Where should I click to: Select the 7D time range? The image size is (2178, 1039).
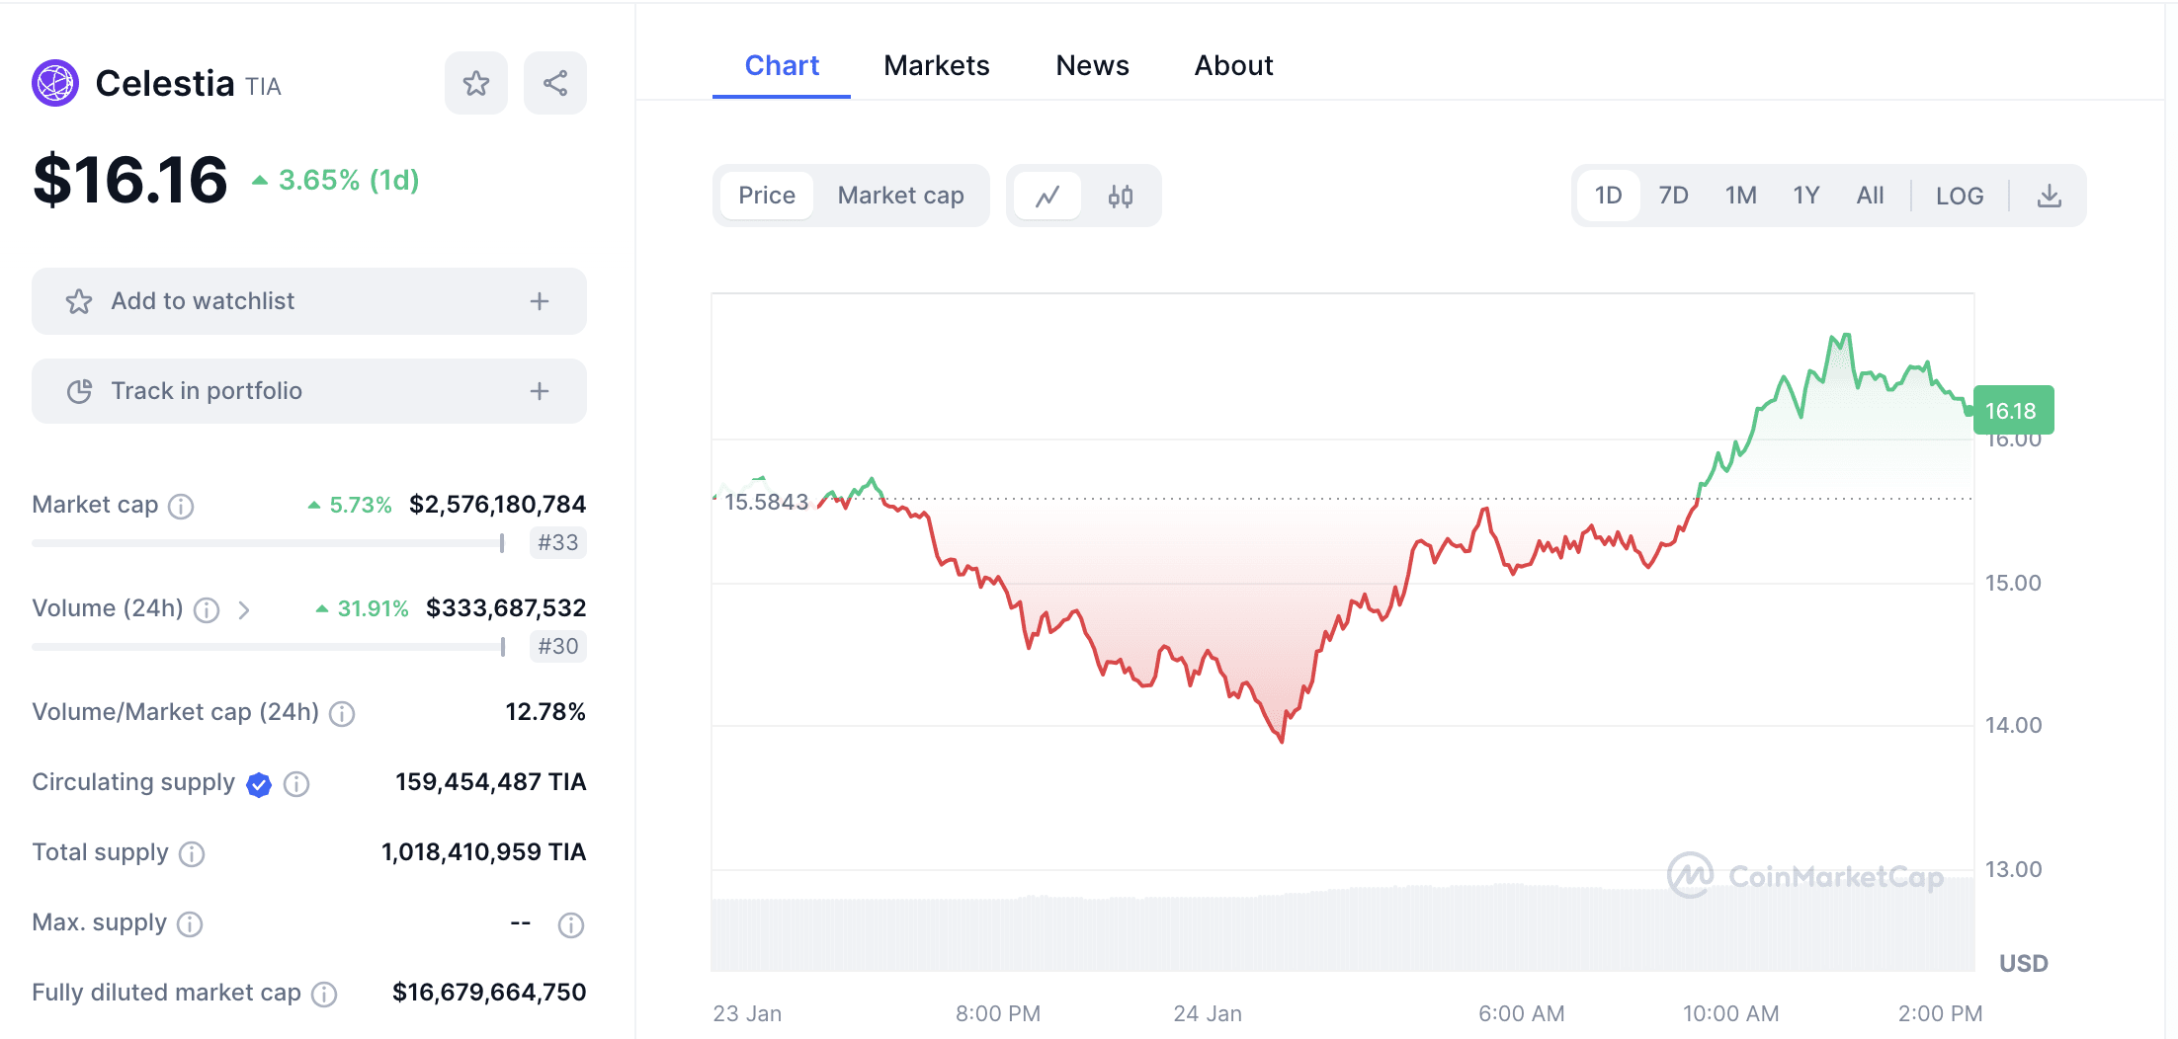click(1673, 196)
